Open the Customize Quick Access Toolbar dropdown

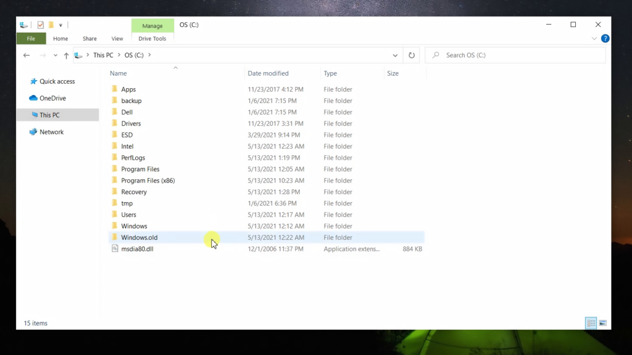(x=60, y=25)
